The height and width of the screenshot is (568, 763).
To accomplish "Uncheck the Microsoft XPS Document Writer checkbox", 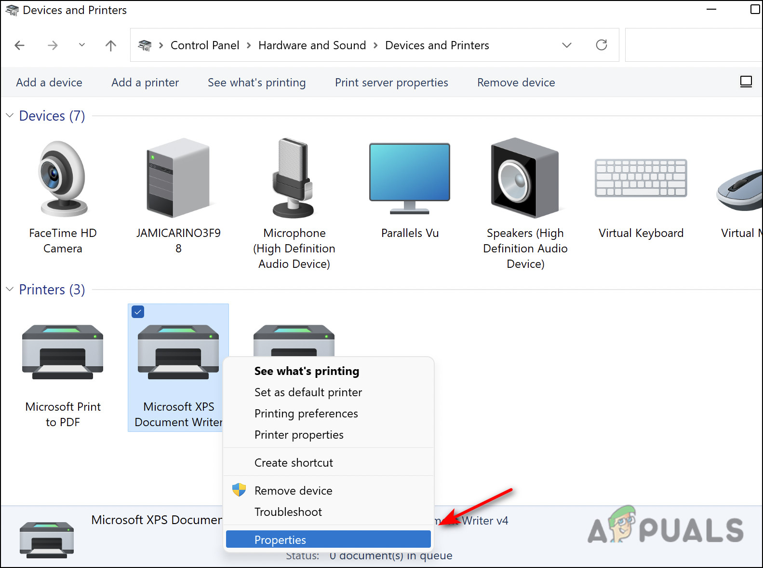I will pyautogui.click(x=138, y=312).
